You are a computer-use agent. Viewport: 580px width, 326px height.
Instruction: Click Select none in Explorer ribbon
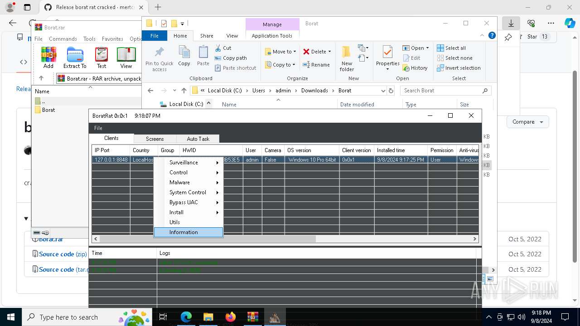[x=454, y=58]
